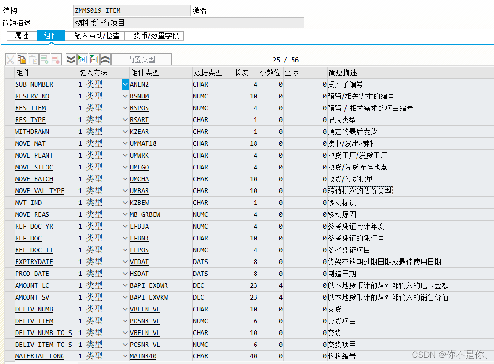Open the dropdown on the UMMAT18 row
494x364 pixels.
125,143
